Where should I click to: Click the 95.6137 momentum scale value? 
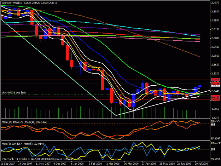click(215, 159)
